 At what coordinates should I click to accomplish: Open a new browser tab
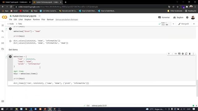tap(66, 2)
